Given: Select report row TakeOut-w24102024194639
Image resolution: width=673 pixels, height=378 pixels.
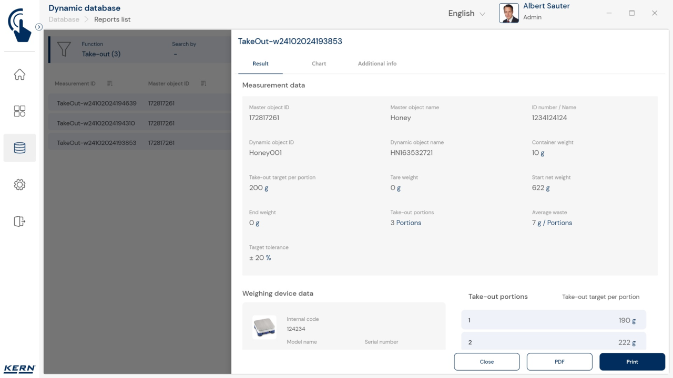Looking at the screenshot, I should point(97,103).
